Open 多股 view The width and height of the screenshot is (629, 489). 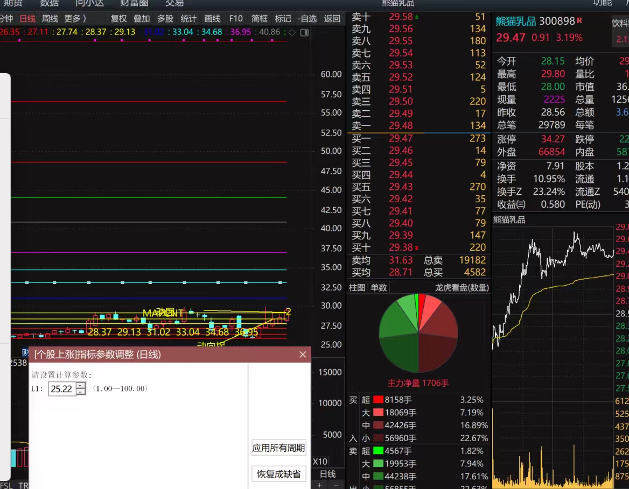point(165,18)
